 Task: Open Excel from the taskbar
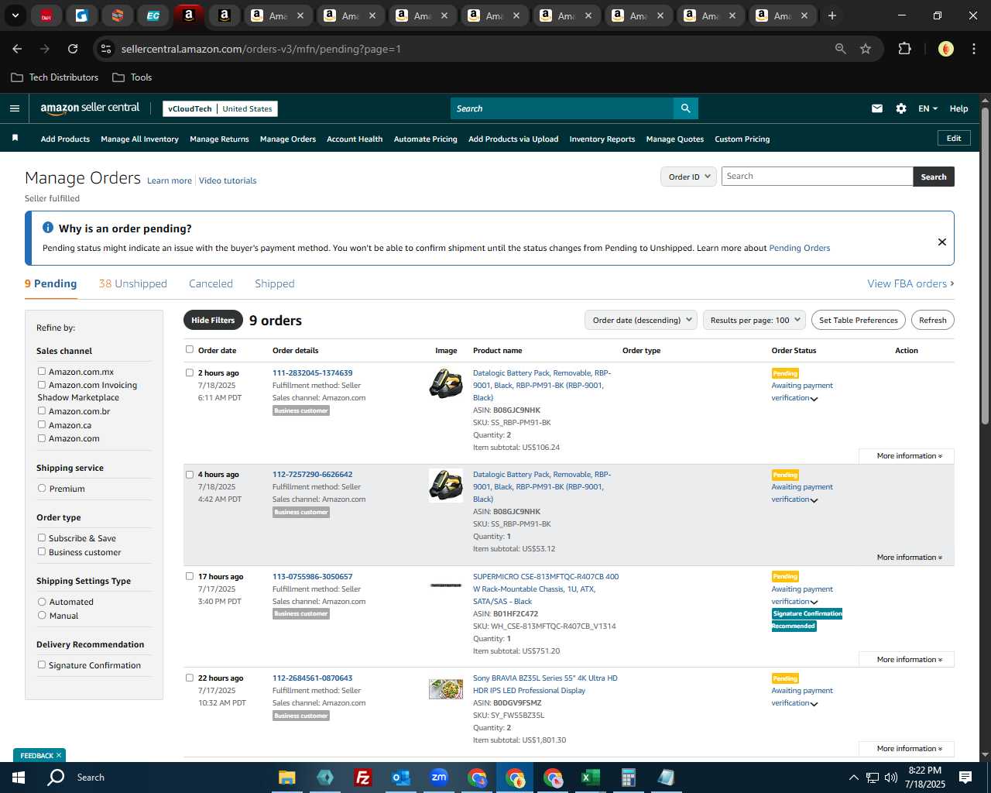[590, 778]
